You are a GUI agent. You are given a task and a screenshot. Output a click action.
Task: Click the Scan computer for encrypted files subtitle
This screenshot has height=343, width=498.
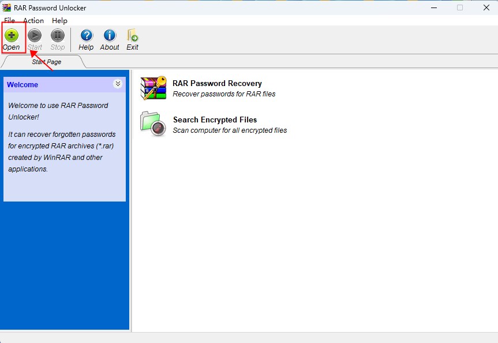229,129
